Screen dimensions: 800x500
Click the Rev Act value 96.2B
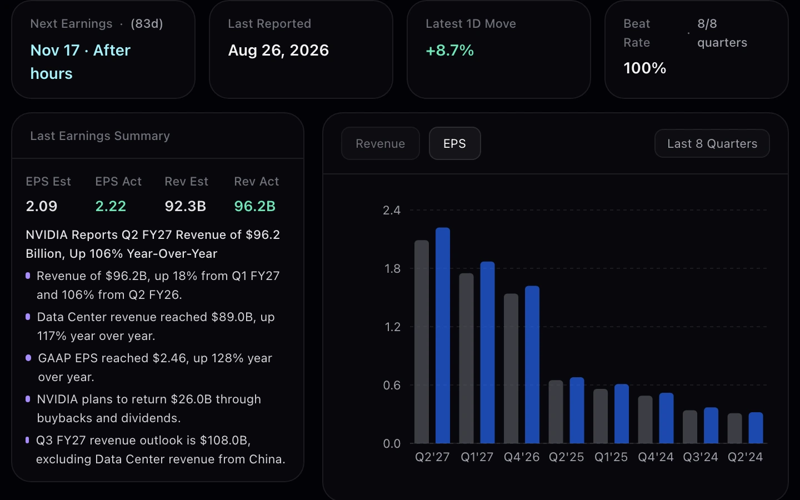click(x=255, y=206)
